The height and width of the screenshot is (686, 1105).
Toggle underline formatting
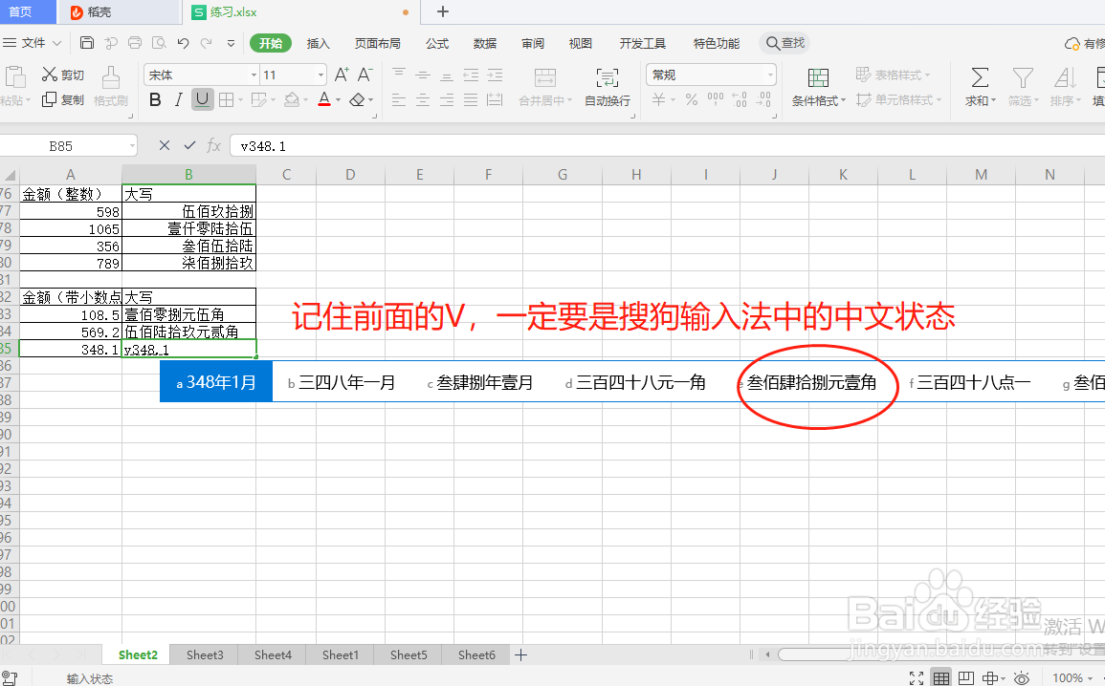pos(201,99)
